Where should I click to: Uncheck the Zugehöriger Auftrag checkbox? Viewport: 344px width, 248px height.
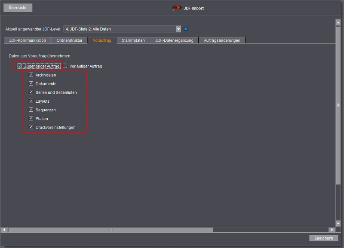click(20, 66)
